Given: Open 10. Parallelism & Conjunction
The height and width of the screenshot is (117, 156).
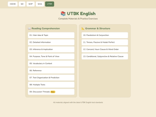Looking at the screenshot, I should coord(105,35).
